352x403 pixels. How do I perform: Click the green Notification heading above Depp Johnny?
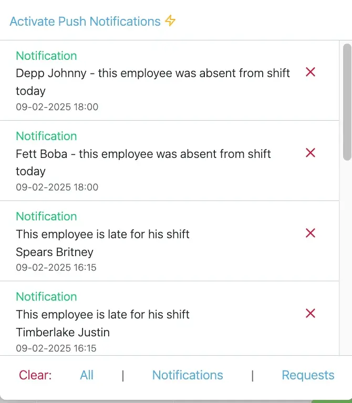46,56
